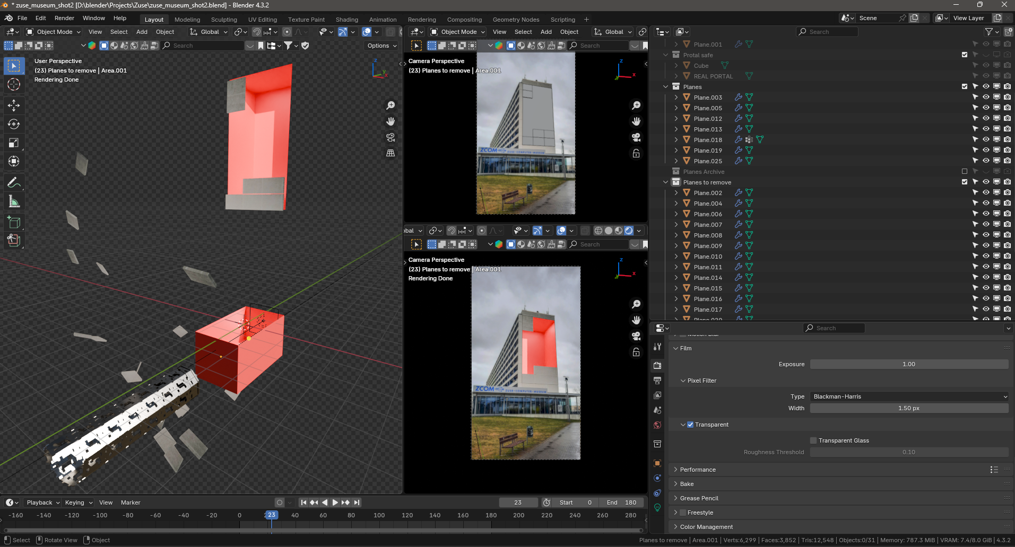The image size is (1015, 547).
Task: Open the Pixel Filter Type dropdown
Action: click(x=908, y=396)
